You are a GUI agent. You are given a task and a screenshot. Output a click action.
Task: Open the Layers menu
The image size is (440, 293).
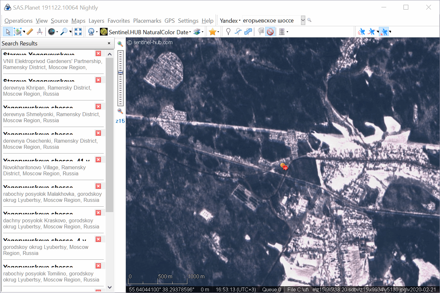point(96,21)
